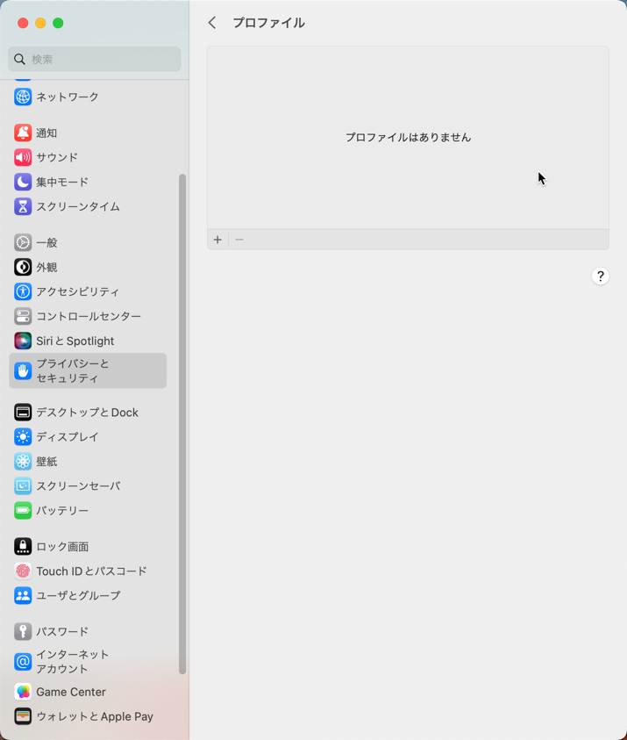Select アクセシビリティ label in sidebar

78,291
